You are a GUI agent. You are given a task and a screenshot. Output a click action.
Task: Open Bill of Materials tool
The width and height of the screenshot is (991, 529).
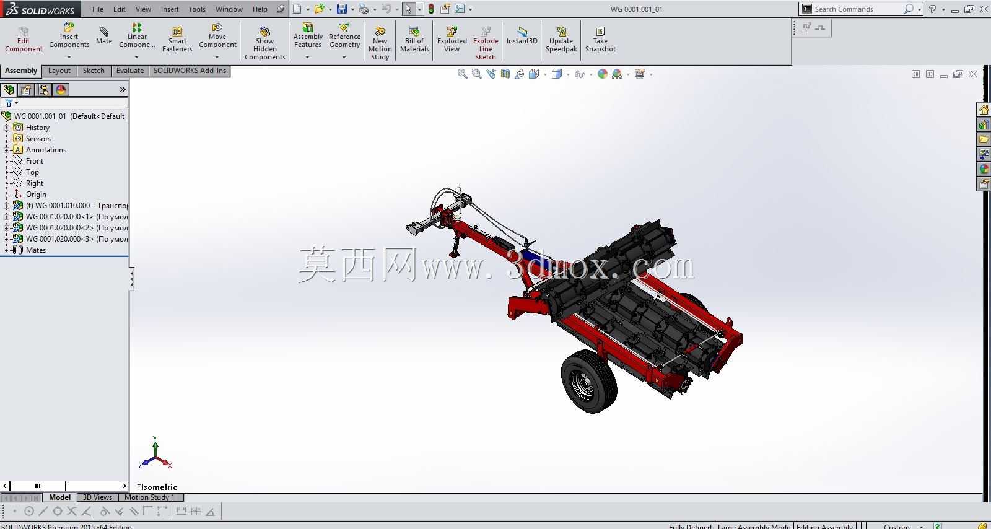pyautogui.click(x=414, y=40)
